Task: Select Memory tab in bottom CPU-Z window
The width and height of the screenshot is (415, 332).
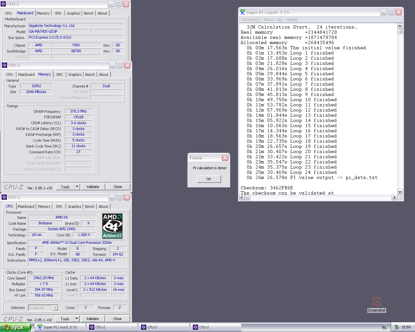Action: click(44, 207)
